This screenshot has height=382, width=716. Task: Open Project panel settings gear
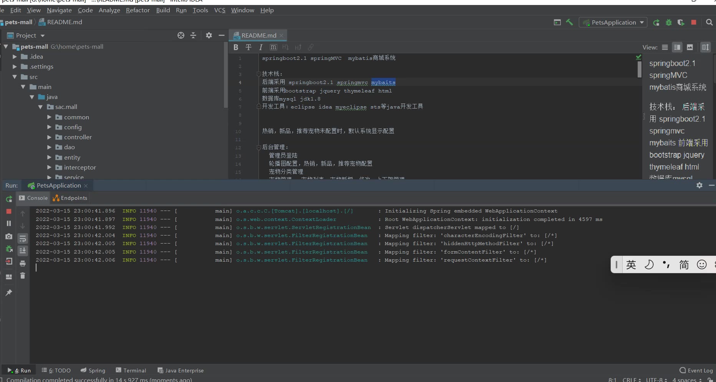click(x=209, y=35)
